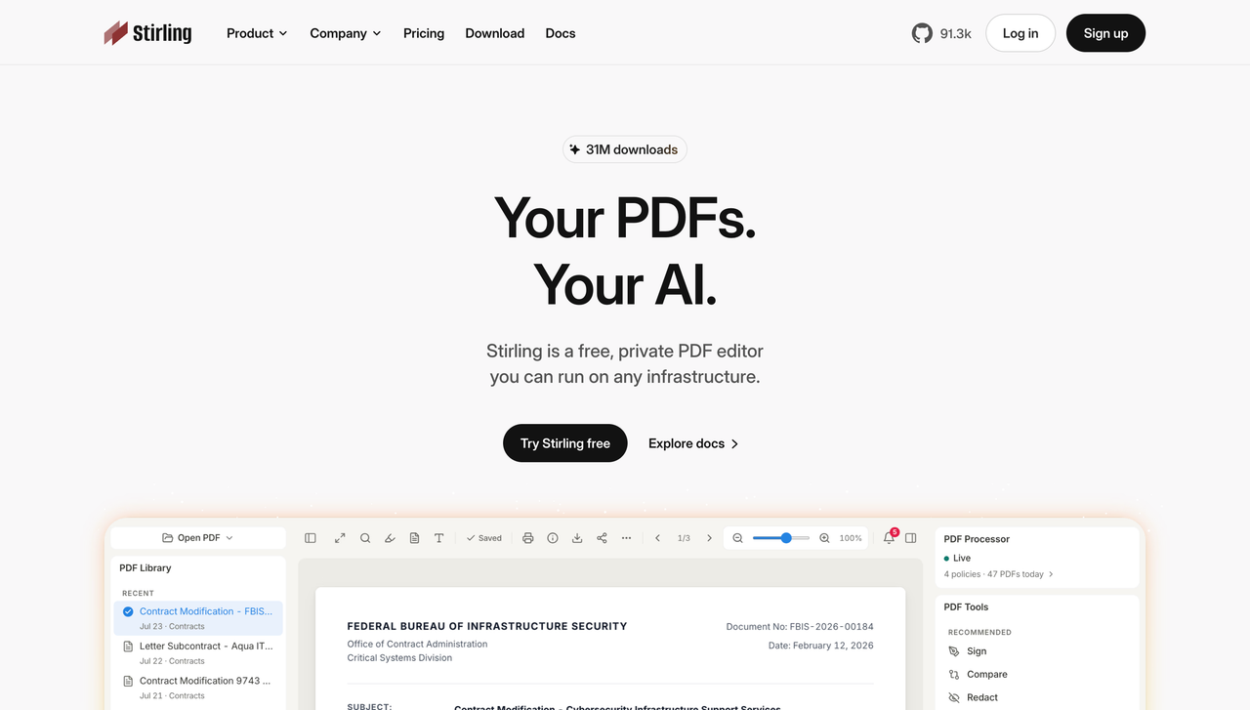The width and height of the screenshot is (1250, 710).
Task: Click the Print icon
Action: click(x=528, y=538)
